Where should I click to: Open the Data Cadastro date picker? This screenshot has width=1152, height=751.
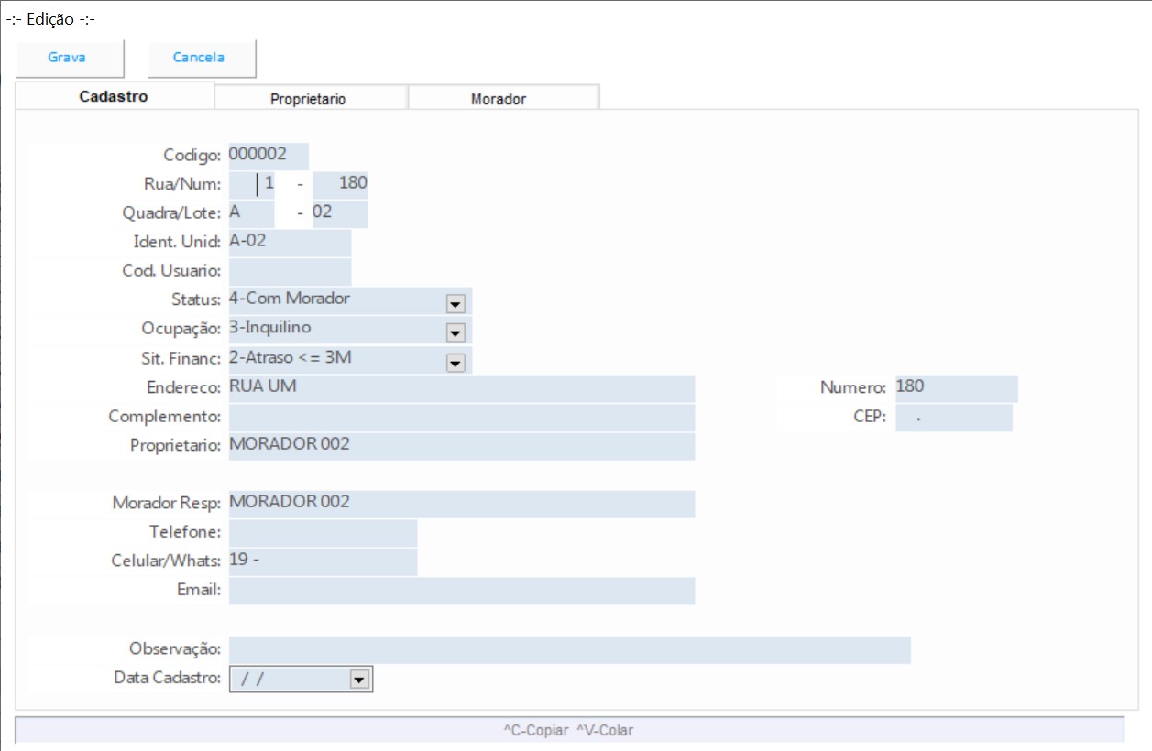coord(359,680)
